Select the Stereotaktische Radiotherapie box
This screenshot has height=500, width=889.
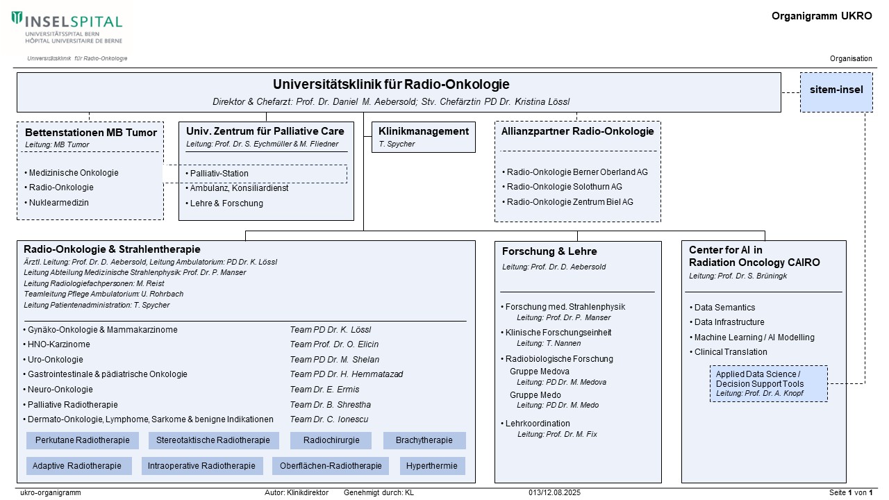click(x=213, y=440)
